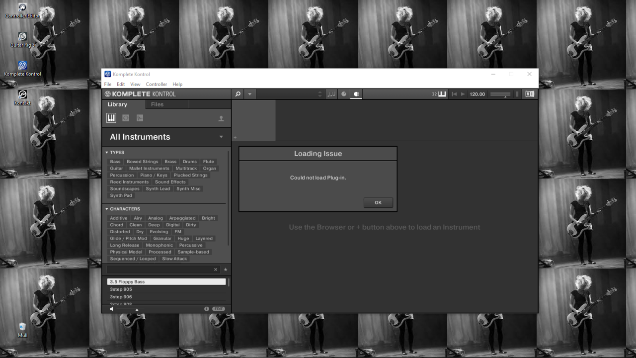Viewport: 636px width, 358px height.
Task: Restart transport with skip-to-start button
Action: [x=454, y=94]
